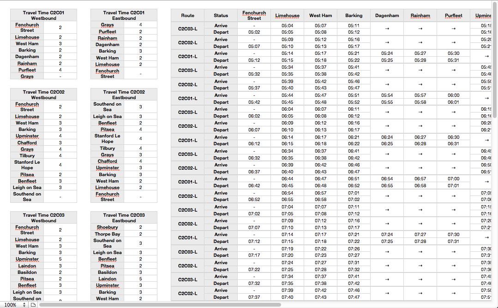Select the 05:11 Barking arrival cell
The height and width of the screenshot is (308, 498).
354,25
